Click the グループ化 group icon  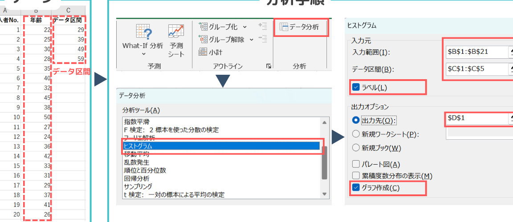(x=204, y=27)
